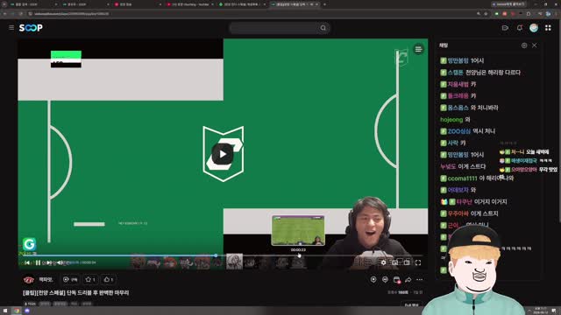This screenshot has width=561, height=315.
Task: Go to the SOOP home logo
Action: click(x=31, y=27)
